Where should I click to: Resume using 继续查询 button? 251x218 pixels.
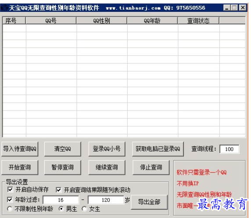[x=107, y=167]
